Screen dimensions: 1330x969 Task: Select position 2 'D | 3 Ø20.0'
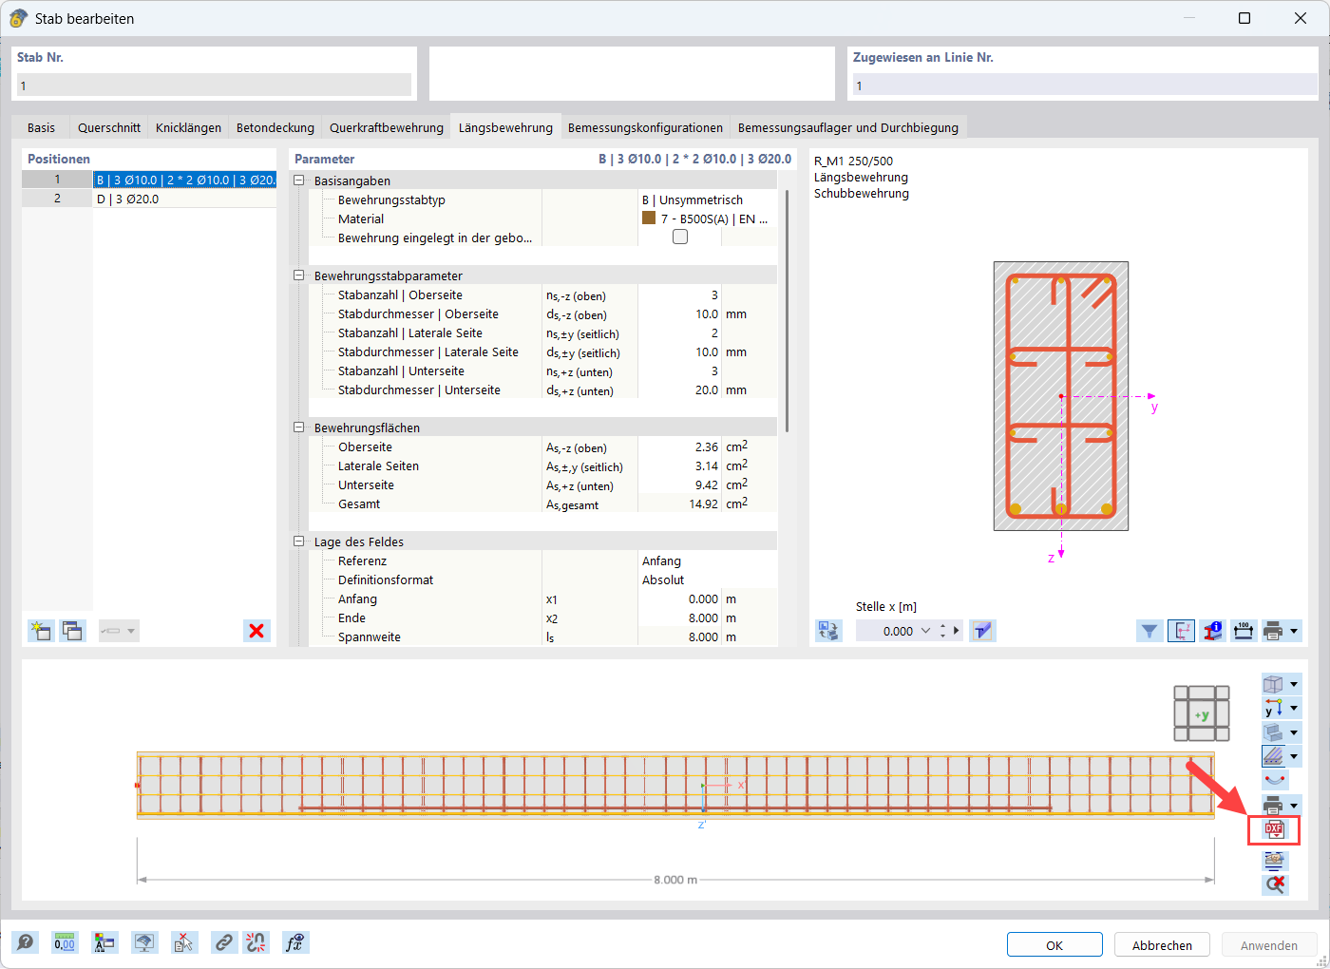click(x=149, y=199)
